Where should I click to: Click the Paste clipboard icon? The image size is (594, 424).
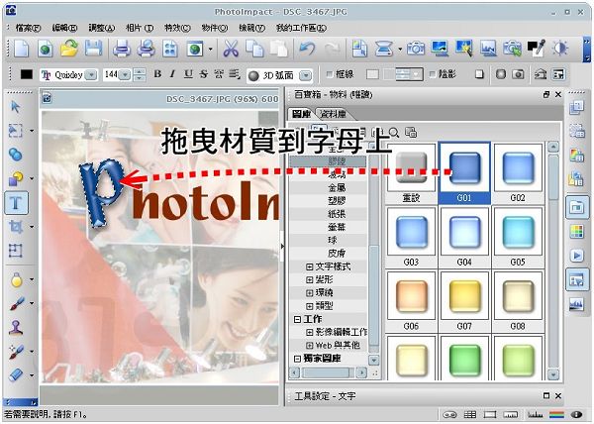tap(279, 50)
